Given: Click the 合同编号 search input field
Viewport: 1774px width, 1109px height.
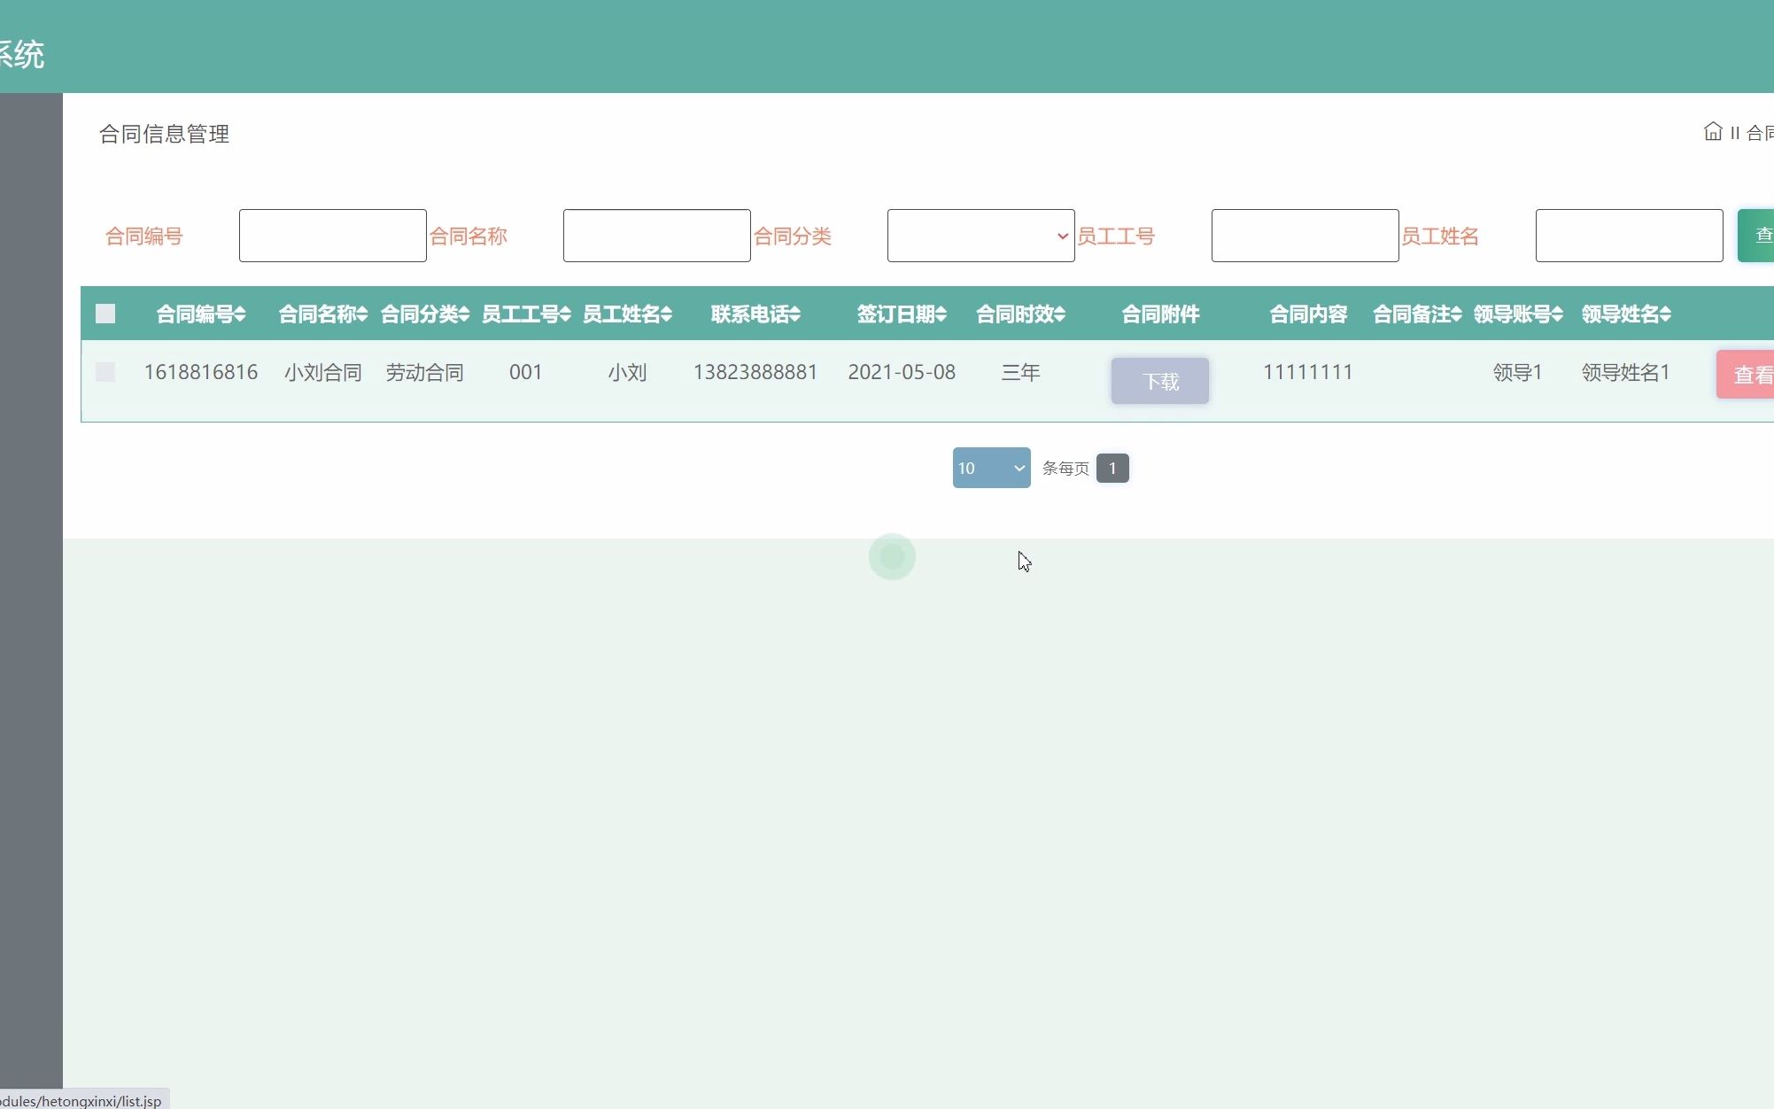Looking at the screenshot, I should [332, 236].
